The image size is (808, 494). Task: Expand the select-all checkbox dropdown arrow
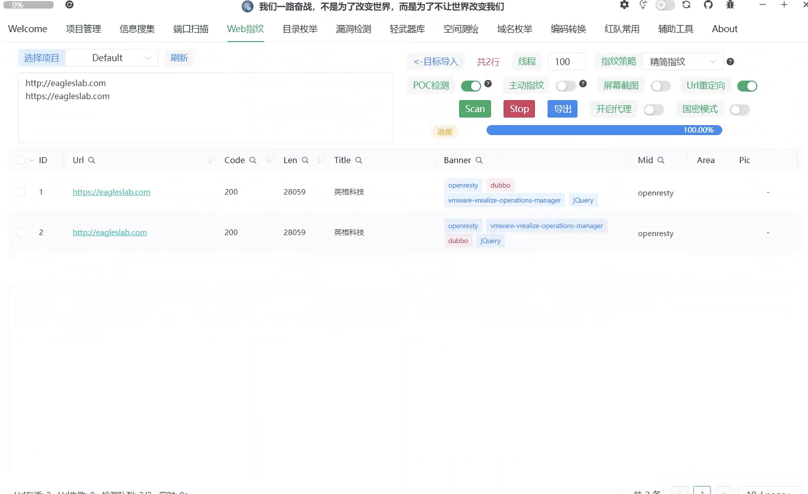click(x=32, y=160)
